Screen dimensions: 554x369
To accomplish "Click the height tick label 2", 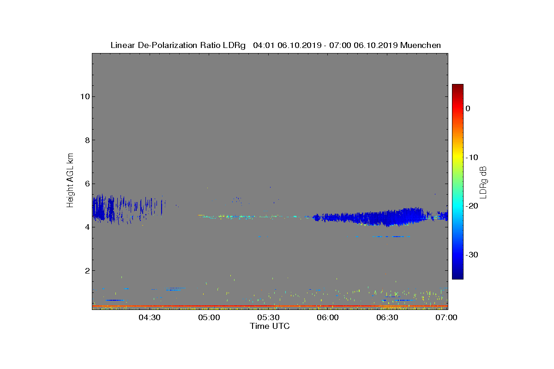I will [86, 270].
